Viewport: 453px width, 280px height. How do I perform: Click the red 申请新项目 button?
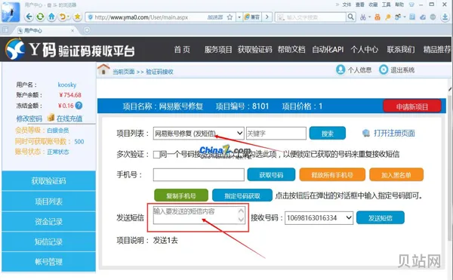tap(412, 106)
